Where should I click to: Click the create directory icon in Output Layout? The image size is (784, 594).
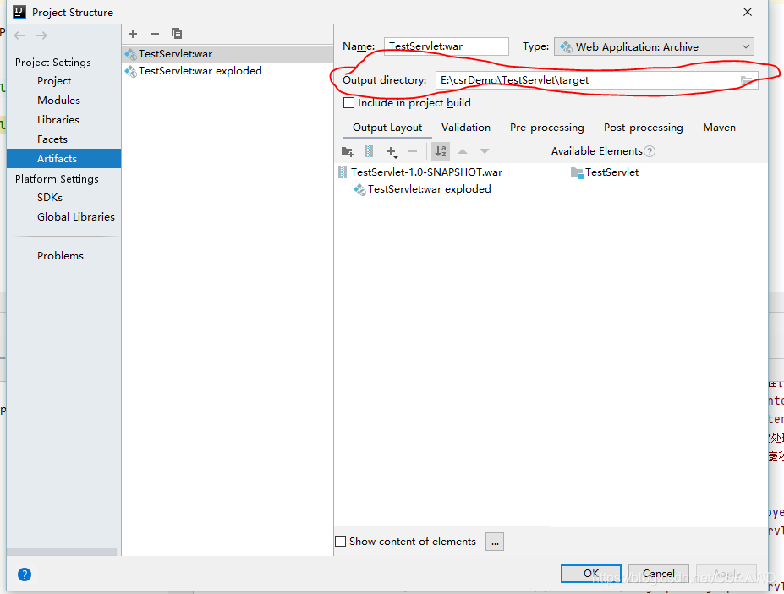point(347,151)
